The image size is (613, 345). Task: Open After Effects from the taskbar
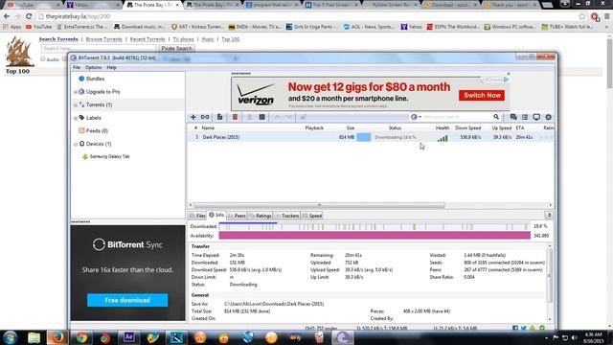128,337
